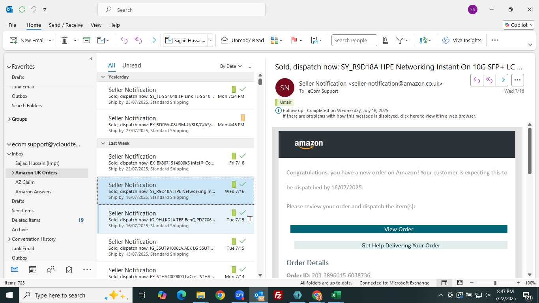This screenshot has height=303, width=539.
Task: Toggle Unread/Read for selected message
Action: coord(242,40)
